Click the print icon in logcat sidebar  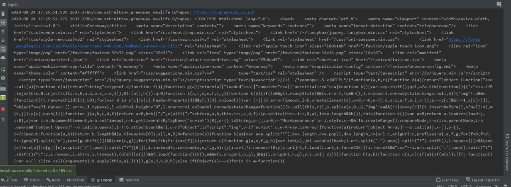pos(3,58)
